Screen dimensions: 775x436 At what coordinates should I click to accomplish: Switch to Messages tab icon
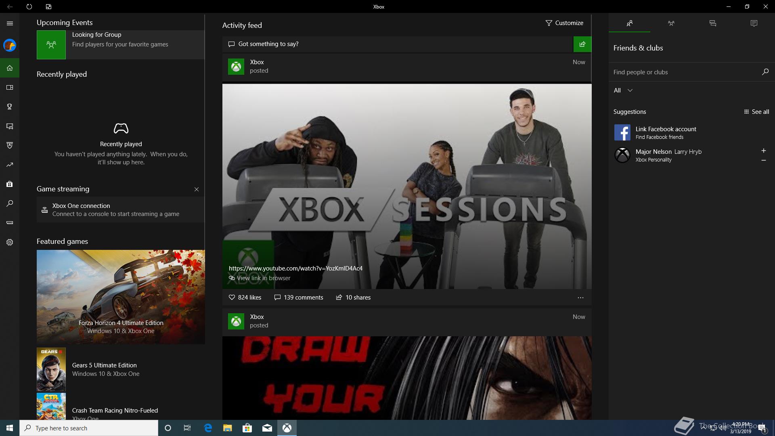(712, 23)
